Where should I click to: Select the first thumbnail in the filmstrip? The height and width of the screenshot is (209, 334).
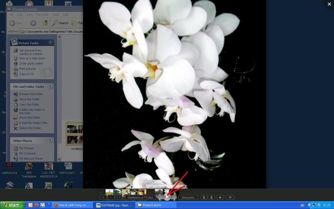coord(109,192)
